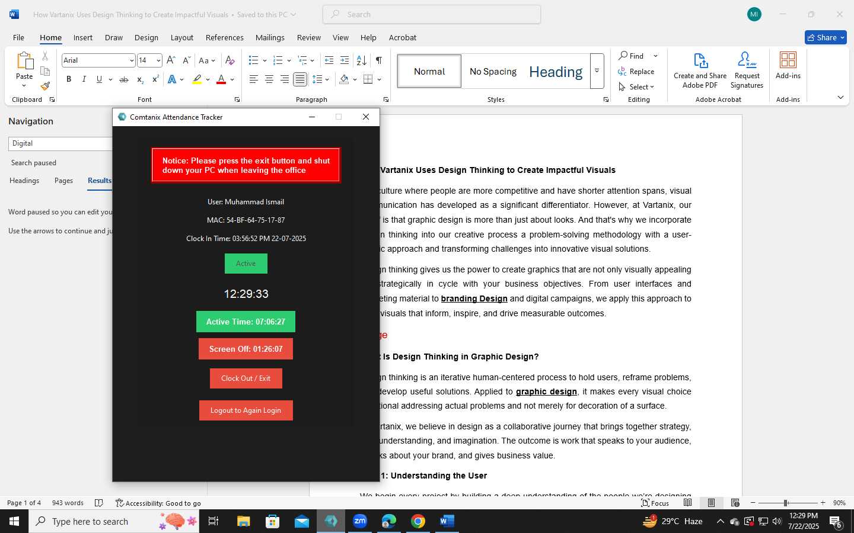Open File Explorer from the taskbar

[x=244, y=521]
